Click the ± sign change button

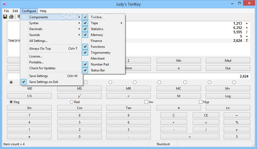point(237,129)
